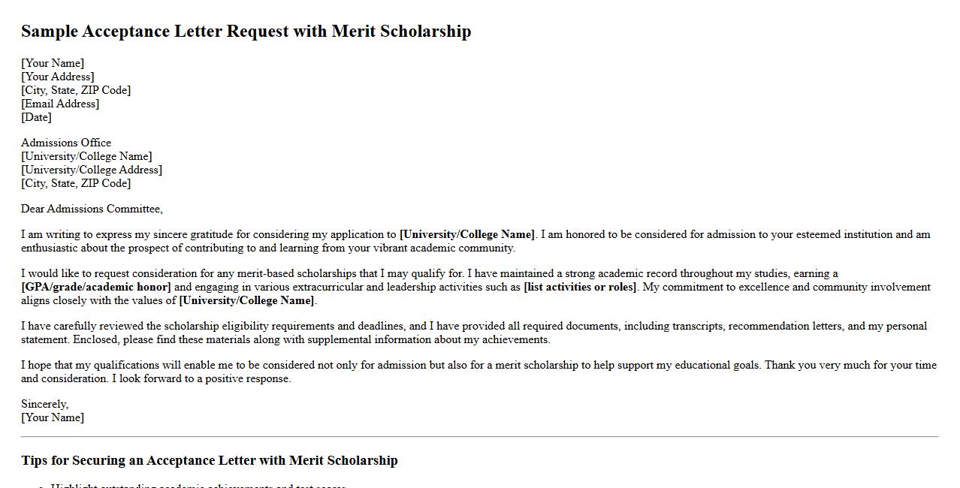Click the 'Dear Admissions Committee,' salutation

(x=92, y=209)
